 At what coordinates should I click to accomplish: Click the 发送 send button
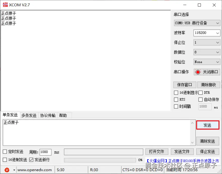point(208,125)
